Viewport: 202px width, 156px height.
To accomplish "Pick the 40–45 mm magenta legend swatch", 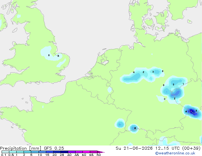I will point(86,152).
